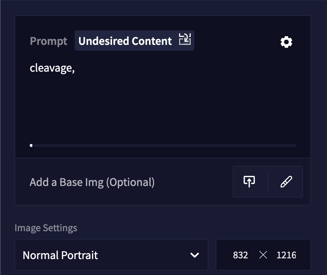Click the token usage bar's white handle

click(31, 145)
